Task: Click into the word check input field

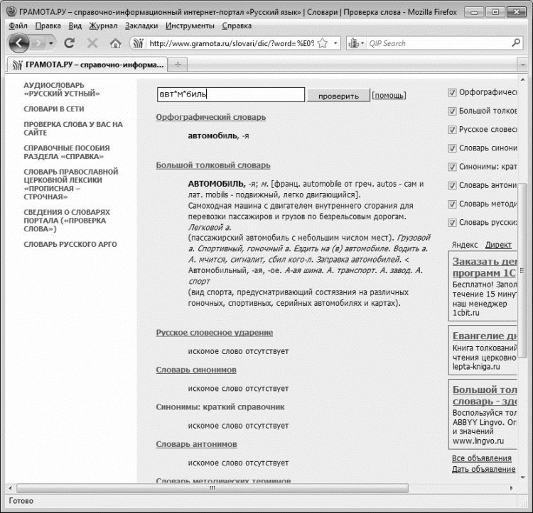Action: click(x=231, y=94)
